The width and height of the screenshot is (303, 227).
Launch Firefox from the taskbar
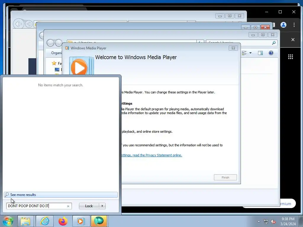(x=63, y=221)
